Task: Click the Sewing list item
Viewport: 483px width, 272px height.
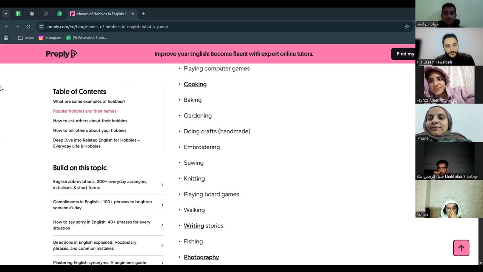Action: [194, 163]
